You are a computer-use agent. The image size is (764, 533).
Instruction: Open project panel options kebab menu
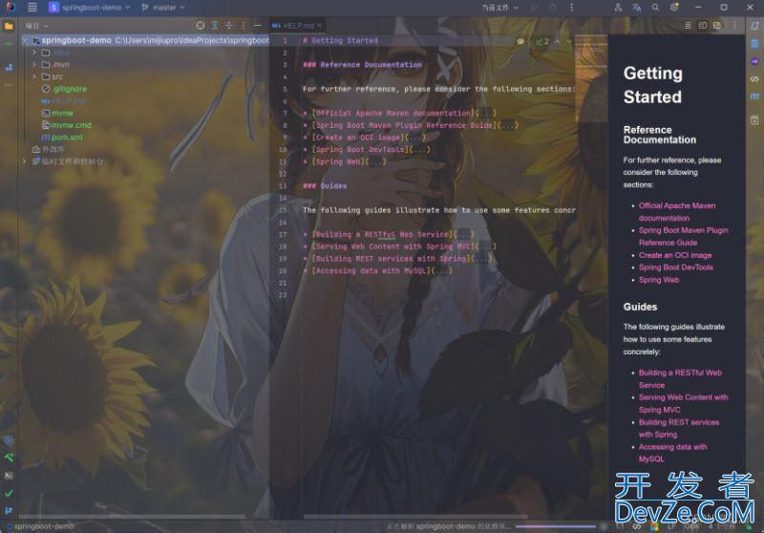pos(244,26)
